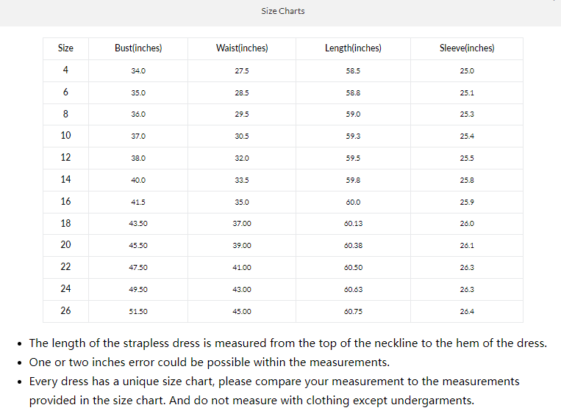Click the Waist(inches) column header
The image size is (561, 416).
[x=242, y=48]
